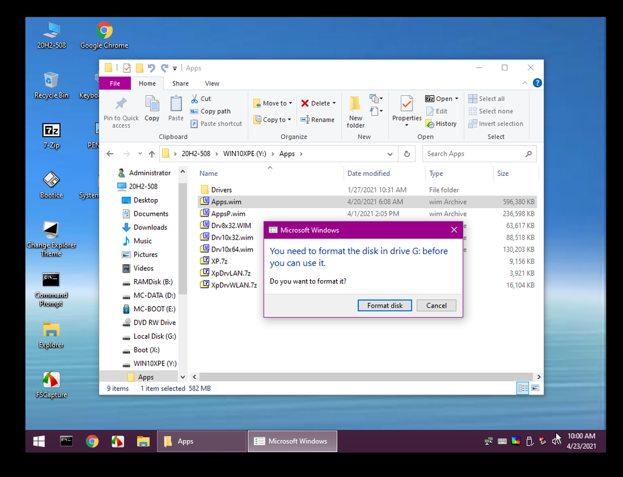Open the Easy access dropdown
The width and height of the screenshot is (623, 477).
click(376, 111)
